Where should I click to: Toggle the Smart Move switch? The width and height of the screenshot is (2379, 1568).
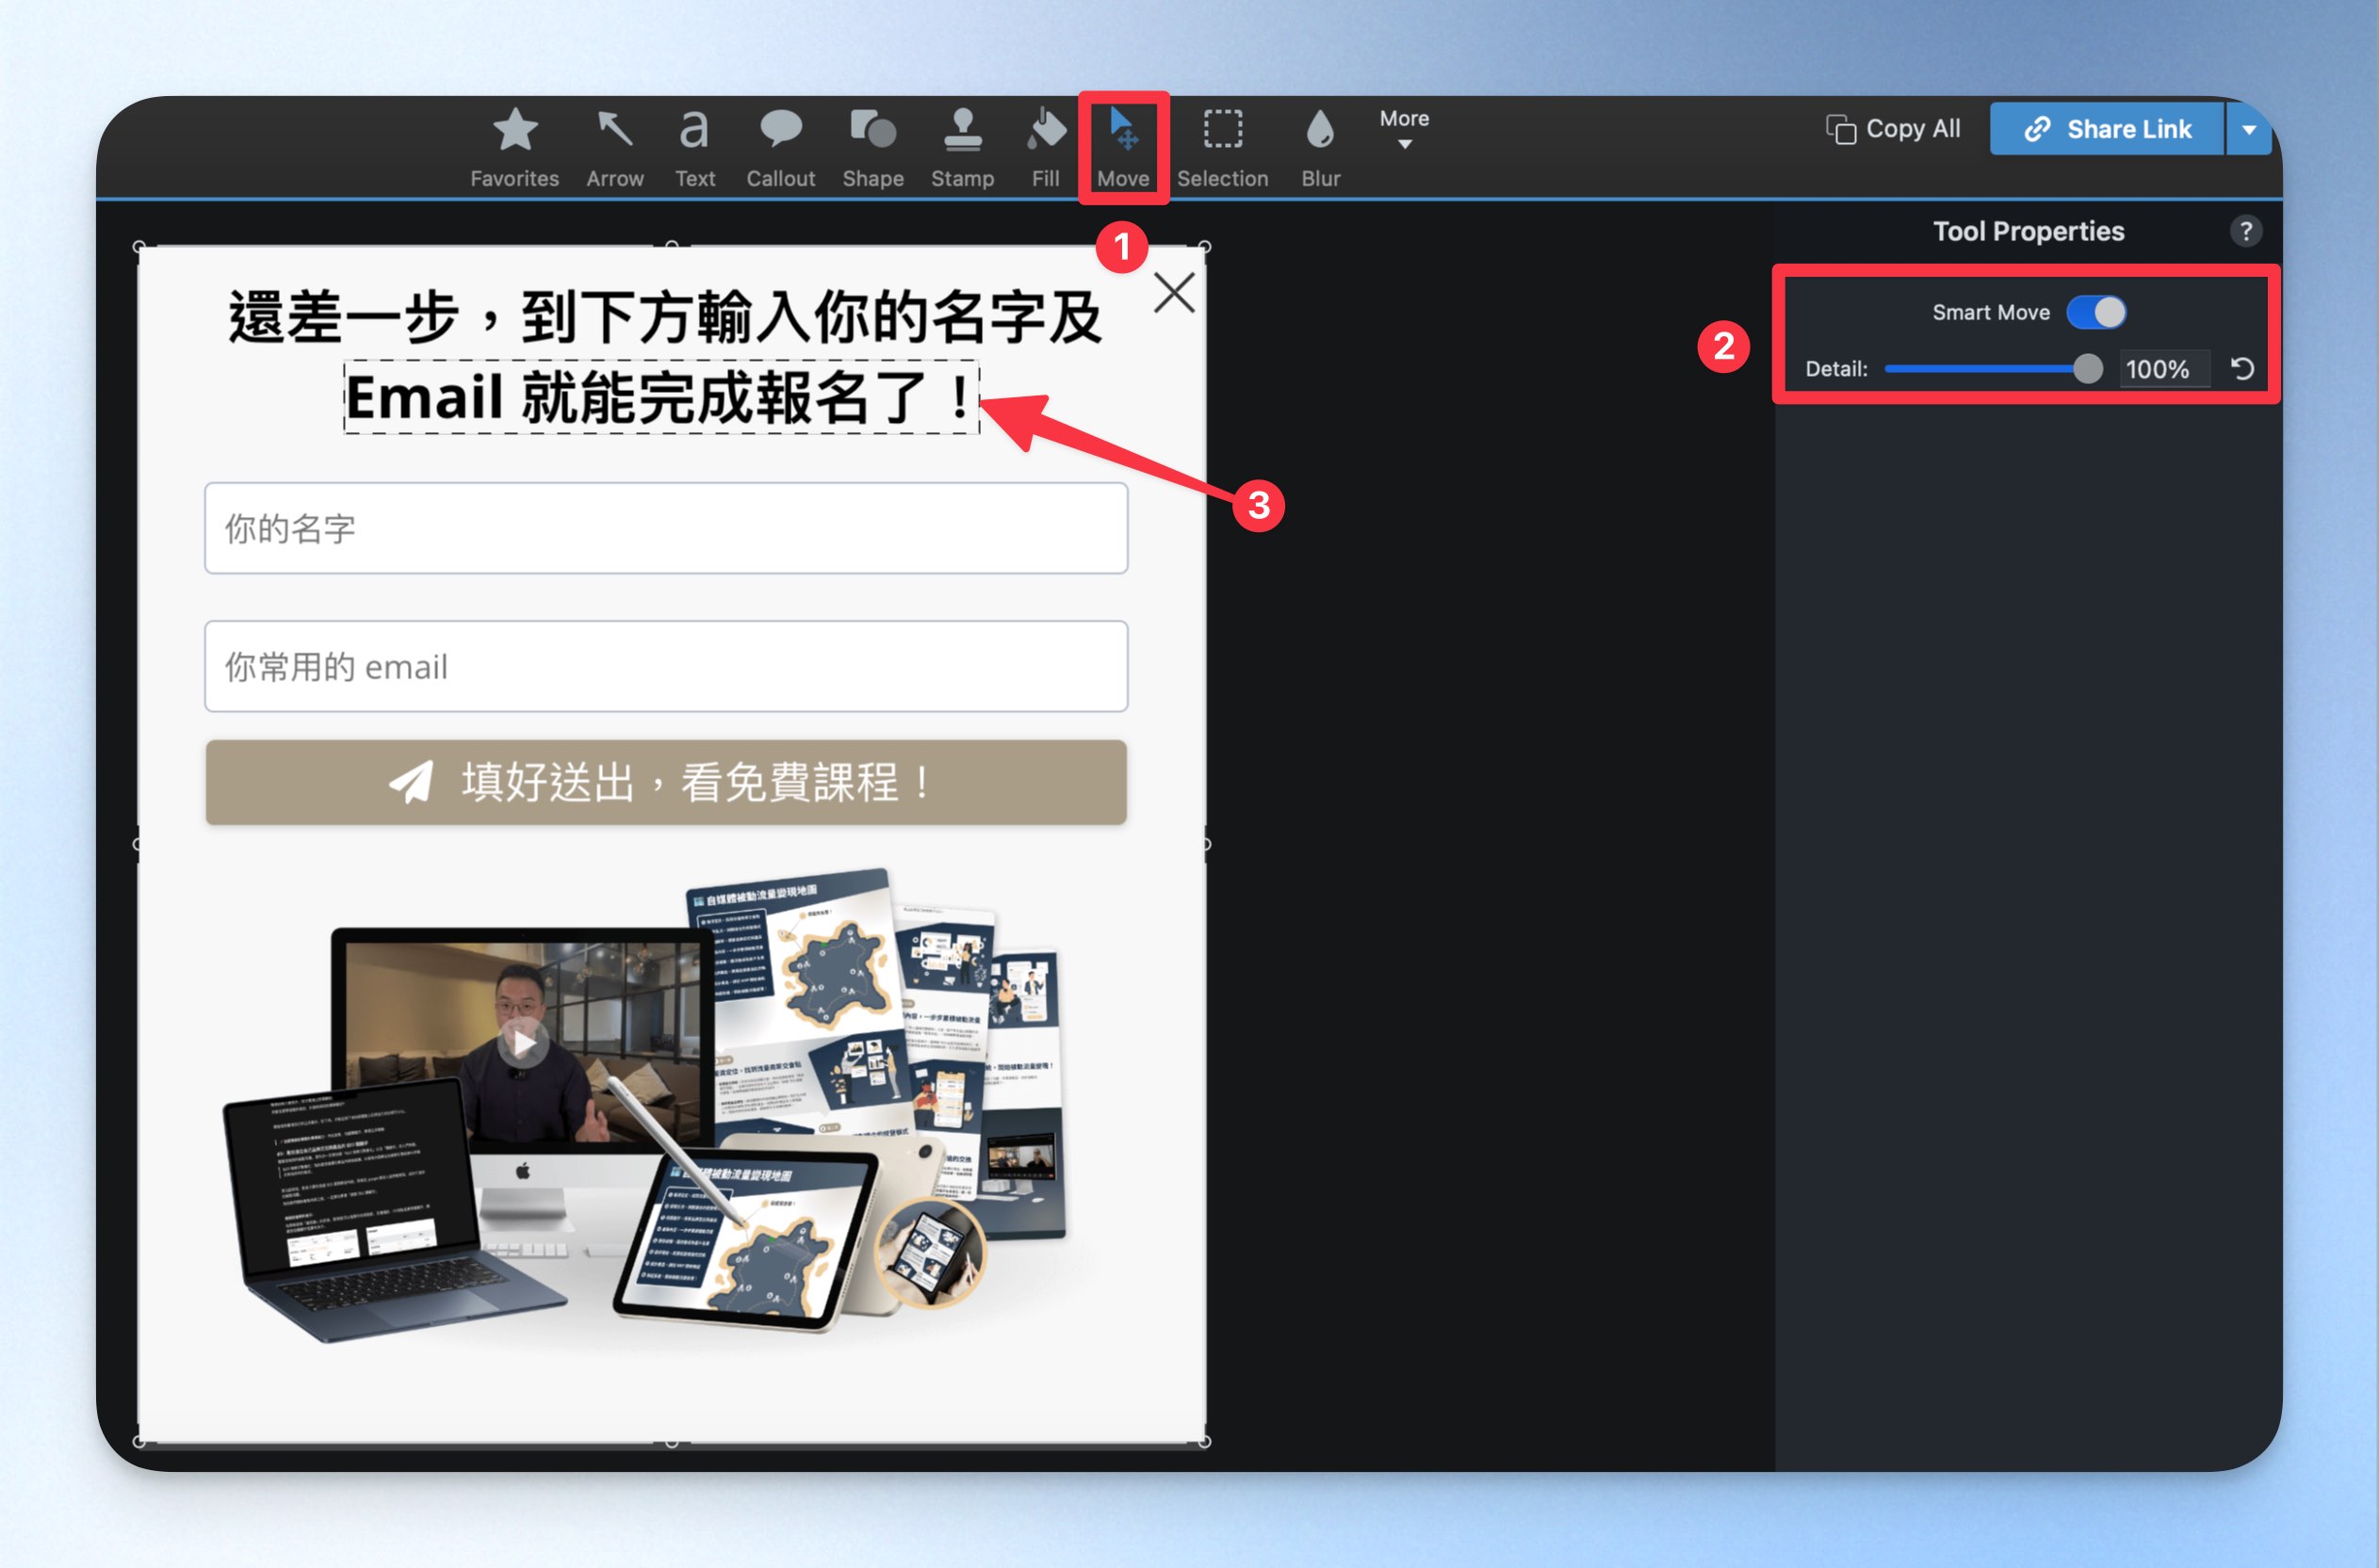tap(2096, 312)
